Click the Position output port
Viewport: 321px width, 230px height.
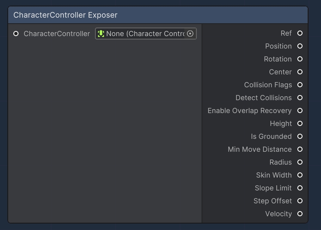pos(300,46)
